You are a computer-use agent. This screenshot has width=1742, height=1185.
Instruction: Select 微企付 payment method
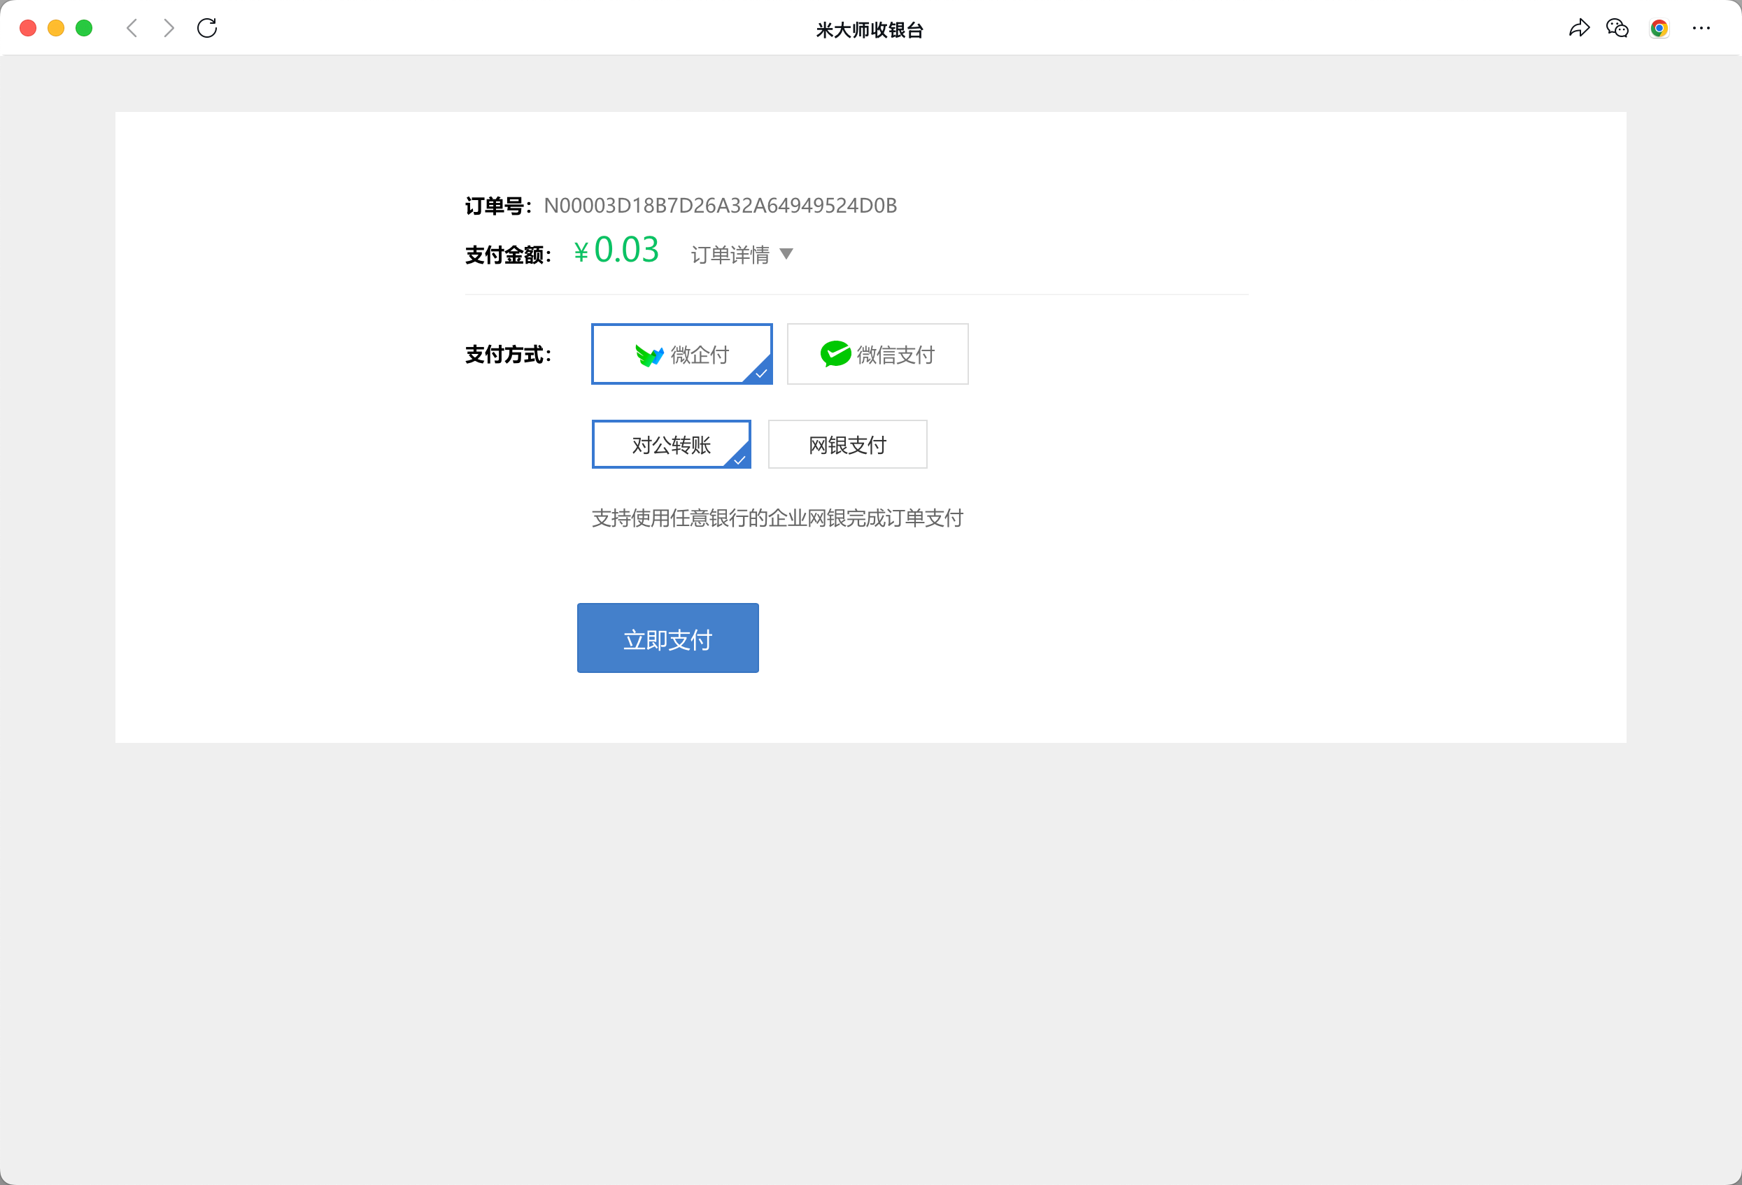(x=682, y=354)
